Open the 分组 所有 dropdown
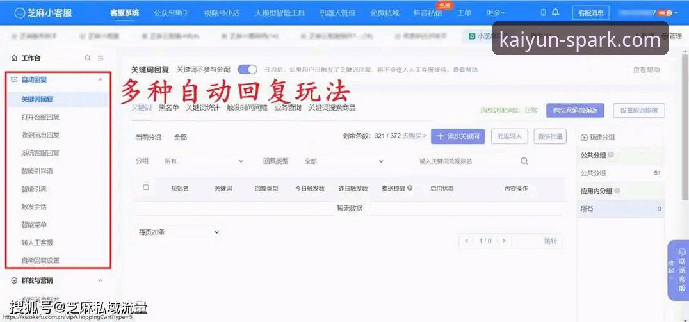689x322 pixels. (204, 161)
